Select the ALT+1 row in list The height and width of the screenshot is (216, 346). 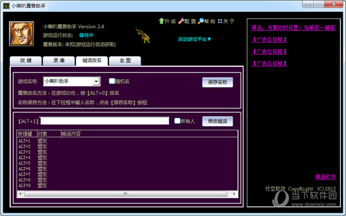click(127, 141)
